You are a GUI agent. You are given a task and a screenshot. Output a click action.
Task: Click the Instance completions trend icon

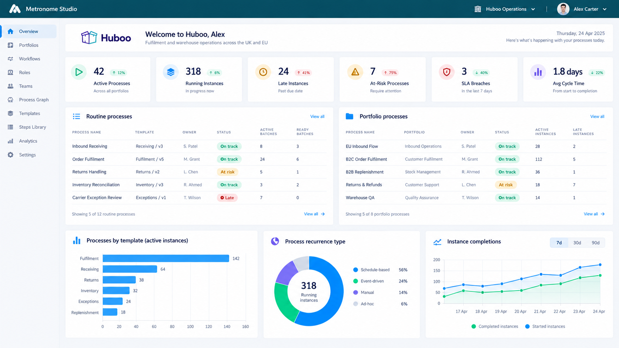coord(437,242)
